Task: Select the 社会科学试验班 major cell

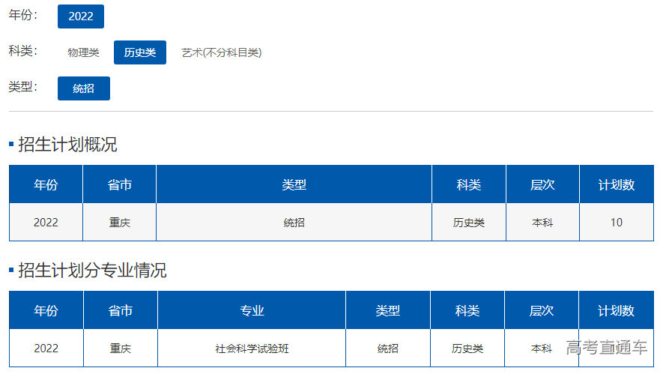Action: [x=252, y=349]
